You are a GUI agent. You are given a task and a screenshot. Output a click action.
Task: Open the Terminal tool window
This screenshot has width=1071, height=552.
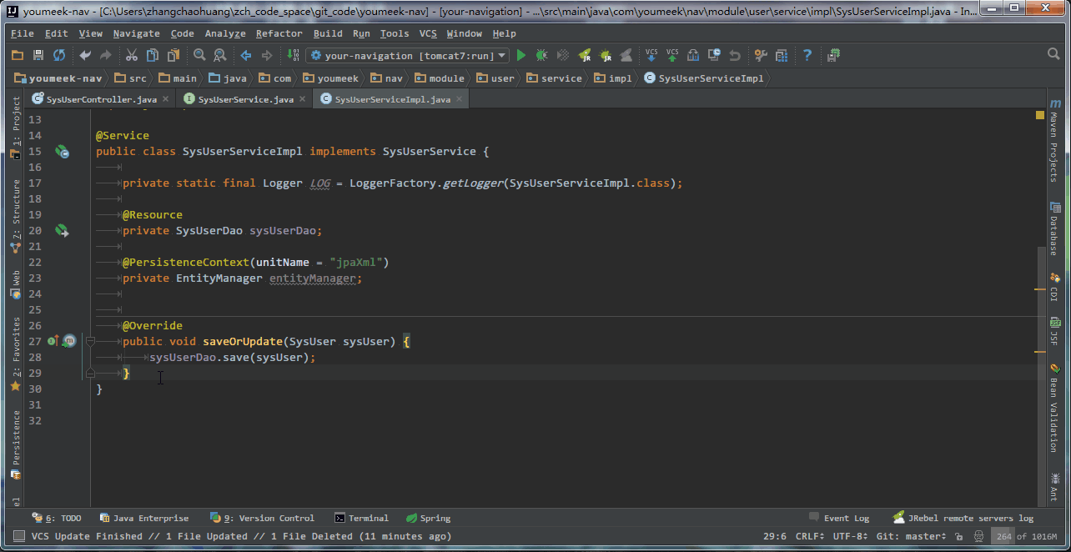pyautogui.click(x=362, y=518)
